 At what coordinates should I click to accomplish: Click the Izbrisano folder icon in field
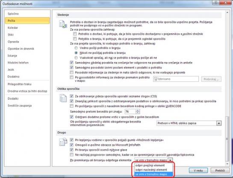pyautogui.click(x=156, y=79)
